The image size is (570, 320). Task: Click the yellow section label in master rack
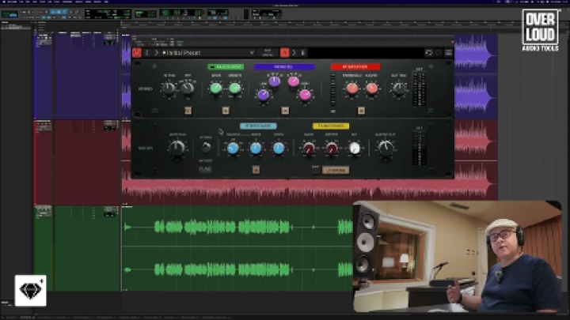click(331, 126)
